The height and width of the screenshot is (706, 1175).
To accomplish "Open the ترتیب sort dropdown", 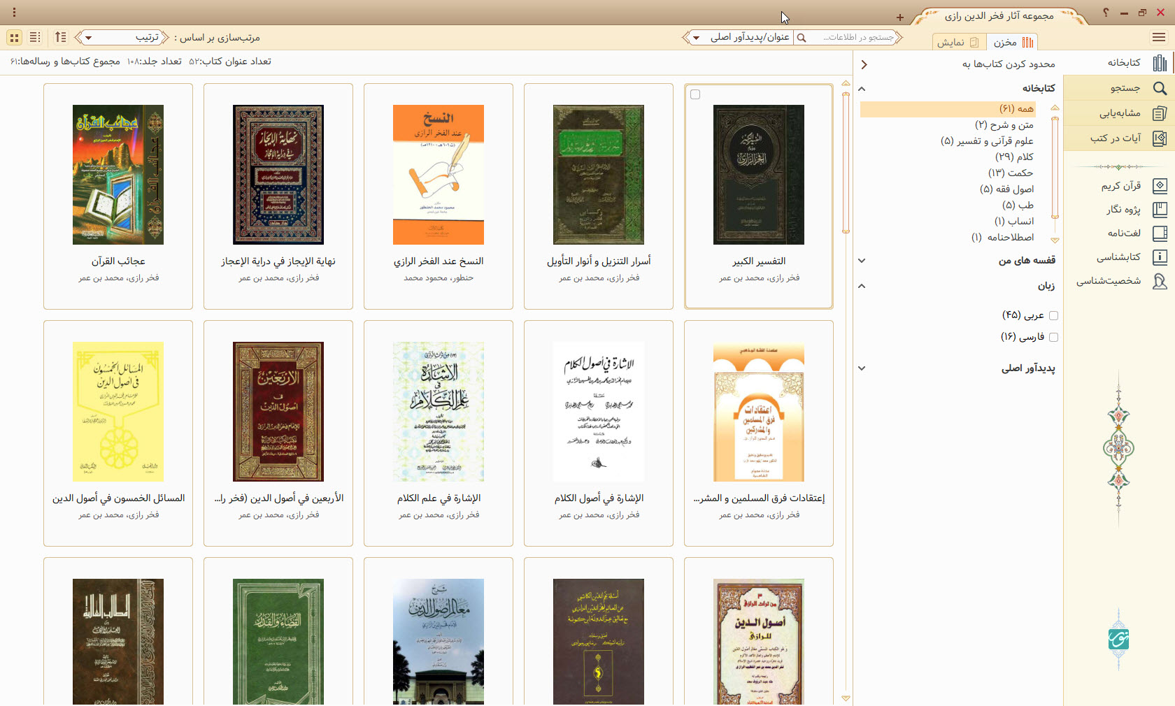I will pyautogui.click(x=122, y=38).
